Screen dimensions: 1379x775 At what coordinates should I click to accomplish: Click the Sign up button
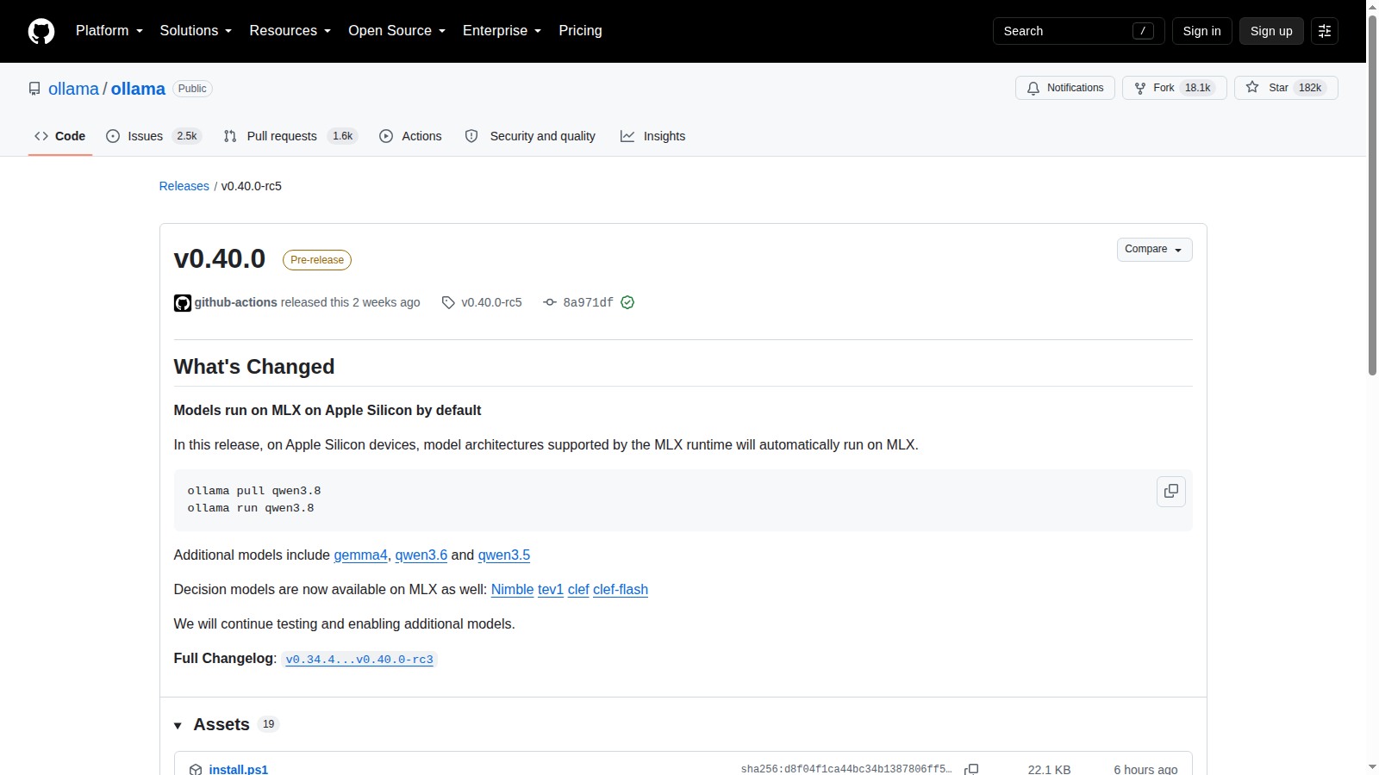point(1271,31)
